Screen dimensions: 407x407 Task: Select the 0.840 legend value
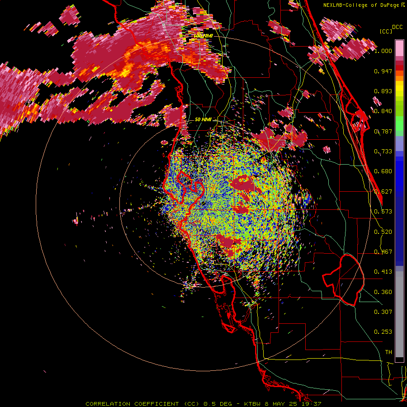[383, 111]
